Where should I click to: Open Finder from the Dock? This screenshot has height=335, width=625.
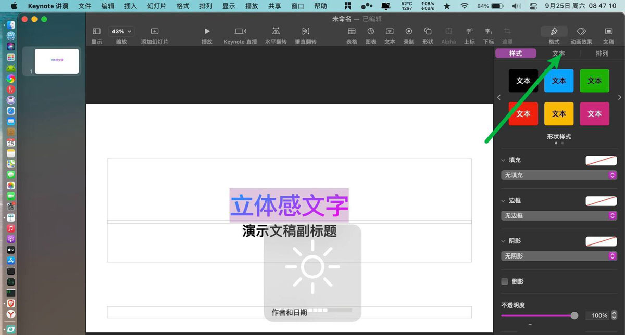pos(11,25)
